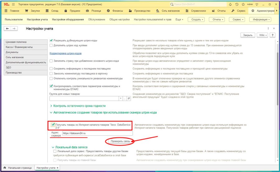The height and width of the screenshot is (172, 280).
Task: Open the hamburger main menu icon
Action: pos(13,4)
